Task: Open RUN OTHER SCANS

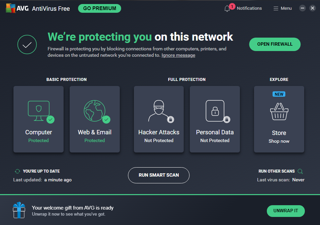Action: tap(277, 171)
